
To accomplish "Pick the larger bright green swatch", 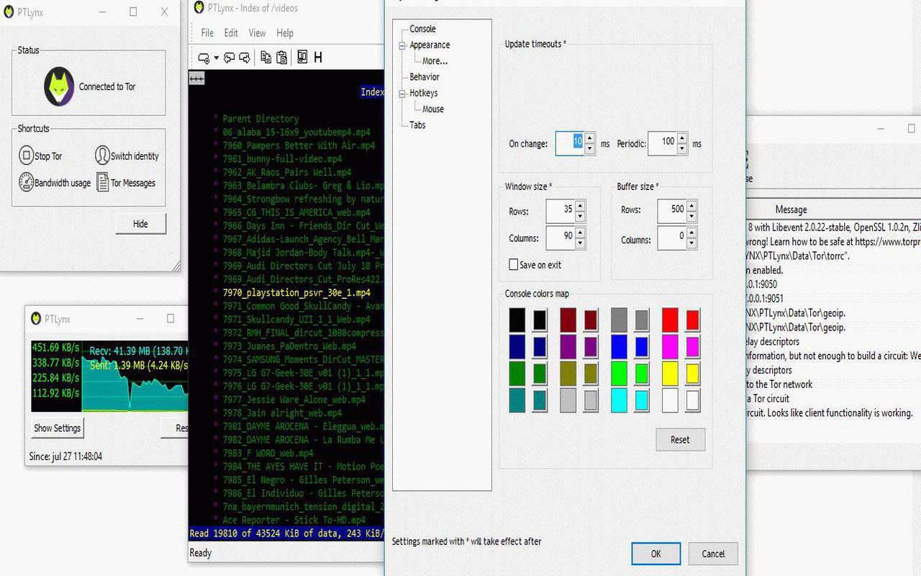I will pos(619,373).
